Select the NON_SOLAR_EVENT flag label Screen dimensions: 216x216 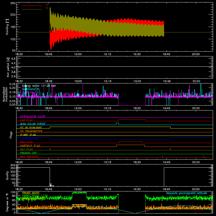tap(33, 124)
